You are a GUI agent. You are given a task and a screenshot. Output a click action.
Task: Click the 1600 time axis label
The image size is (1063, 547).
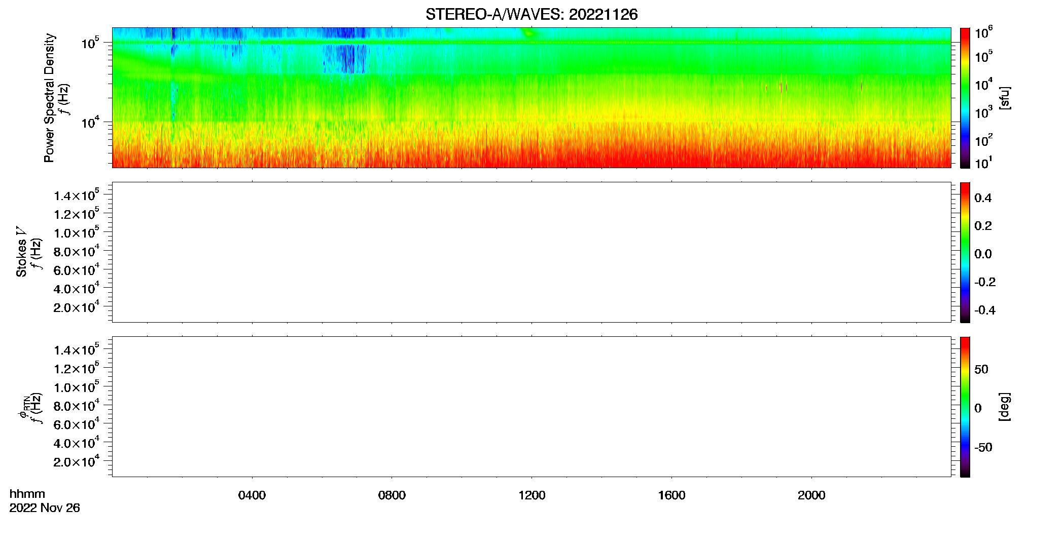point(671,495)
